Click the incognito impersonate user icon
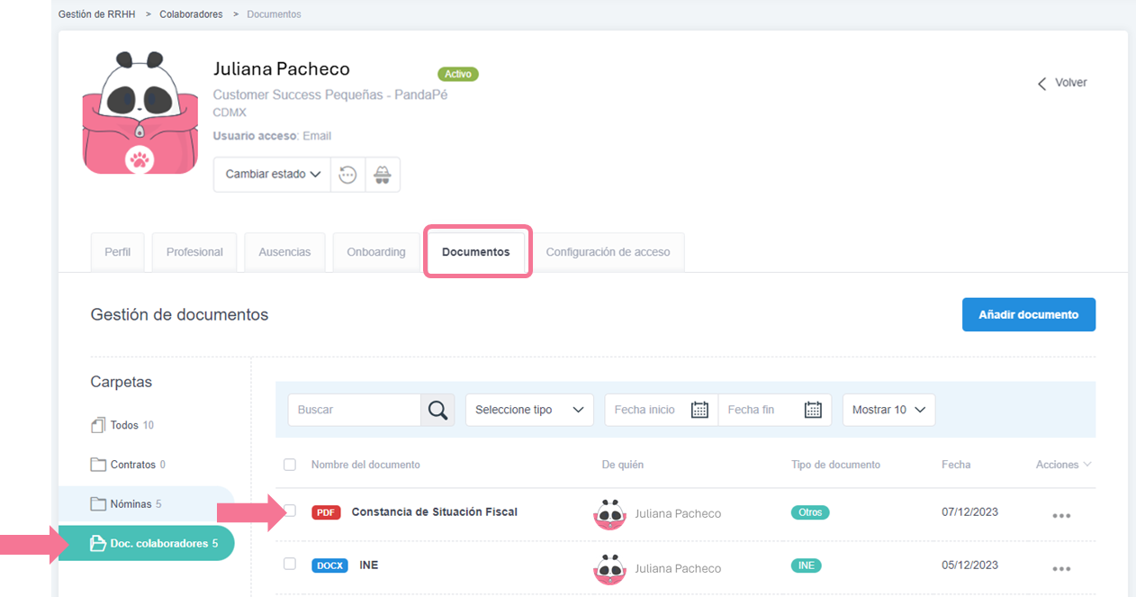Viewport: 1136px width, 597px height. click(383, 175)
